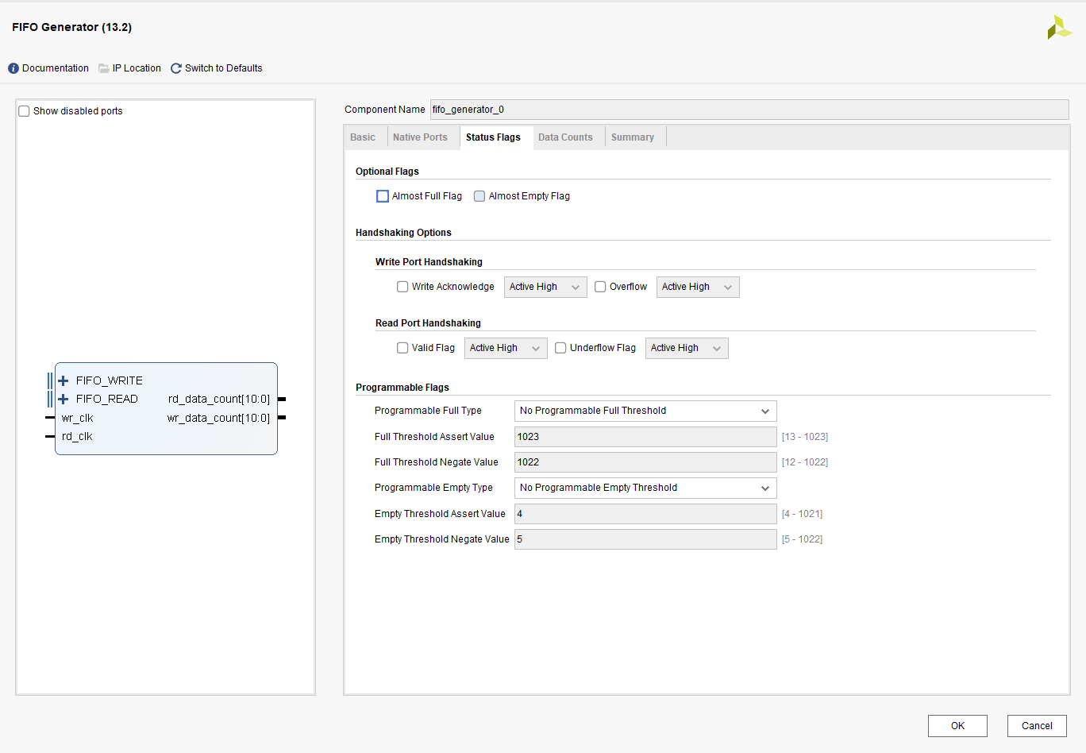The width and height of the screenshot is (1086, 753).
Task: Open the Valid Flag polarity dropdown
Action: (505, 348)
